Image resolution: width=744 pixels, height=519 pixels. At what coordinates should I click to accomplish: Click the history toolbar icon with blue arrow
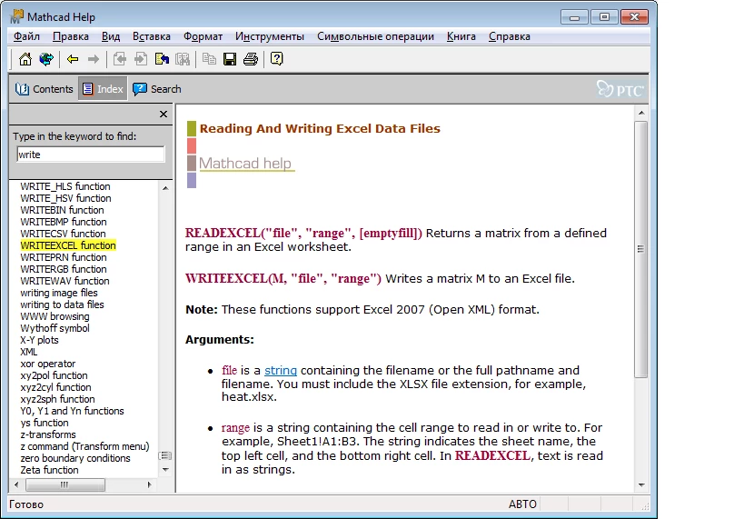click(x=162, y=59)
